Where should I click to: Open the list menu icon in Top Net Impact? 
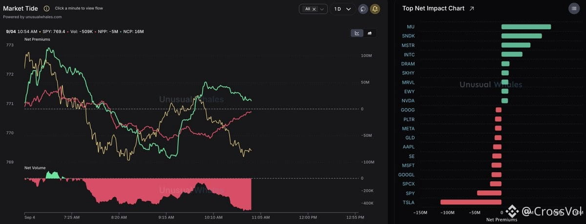[573, 8]
